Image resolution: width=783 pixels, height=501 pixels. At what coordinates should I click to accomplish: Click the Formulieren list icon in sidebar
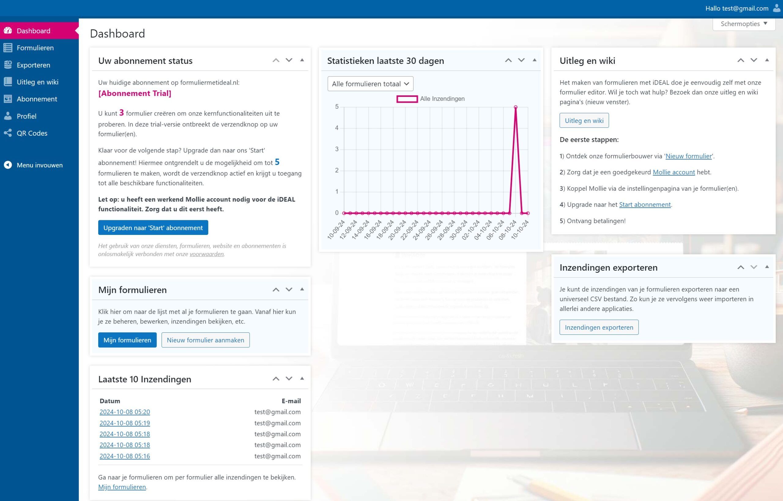click(8, 48)
